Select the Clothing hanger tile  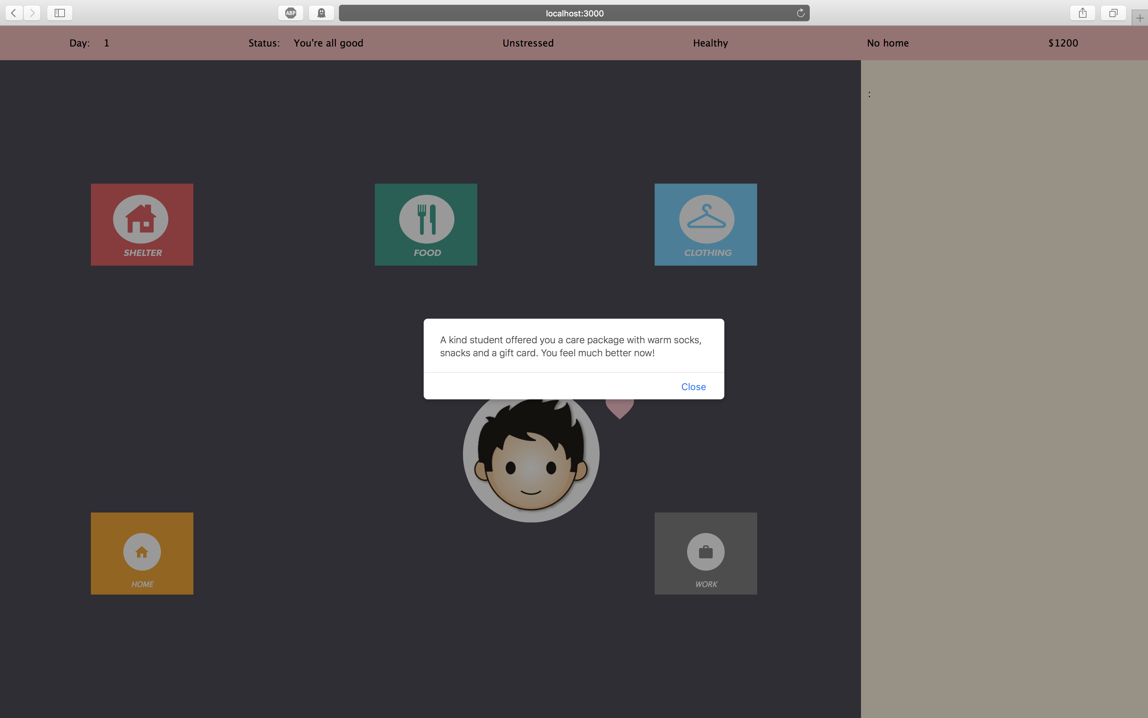[x=706, y=224]
